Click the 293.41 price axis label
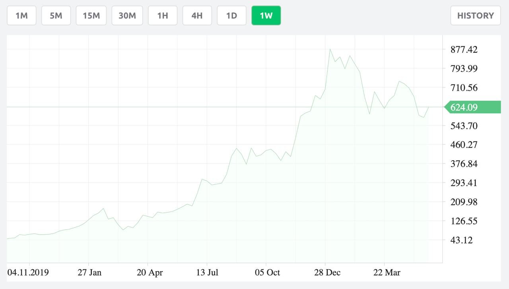Image resolution: width=509 pixels, height=289 pixels. click(x=464, y=183)
